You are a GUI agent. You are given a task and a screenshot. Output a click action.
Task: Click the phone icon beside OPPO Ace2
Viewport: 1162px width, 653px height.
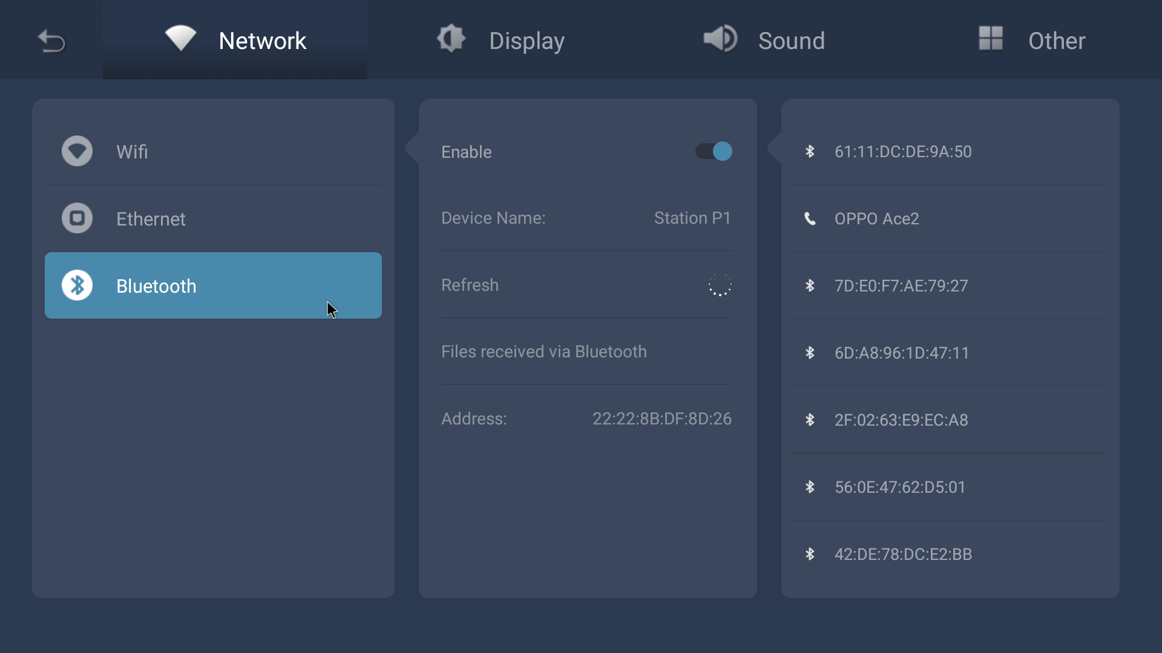pyautogui.click(x=810, y=218)
